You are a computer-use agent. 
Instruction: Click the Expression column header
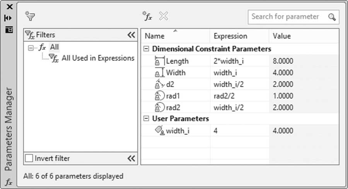[x=239, y=36]
